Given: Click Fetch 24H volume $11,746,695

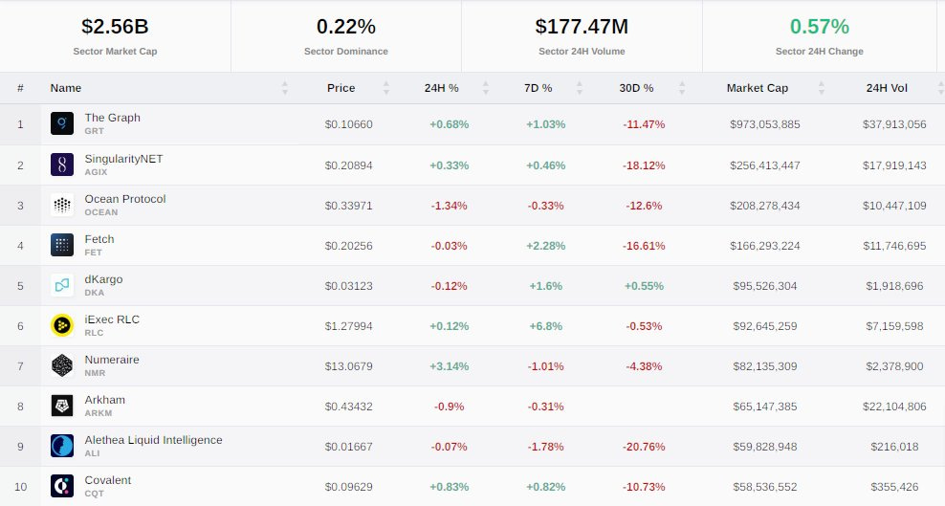Looking at the screenshot, I should 894,246.
